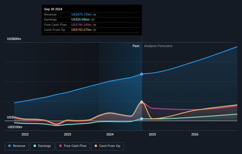Click the teal Earnings data point marker
242x154 pixels.
tap(141, 119)
